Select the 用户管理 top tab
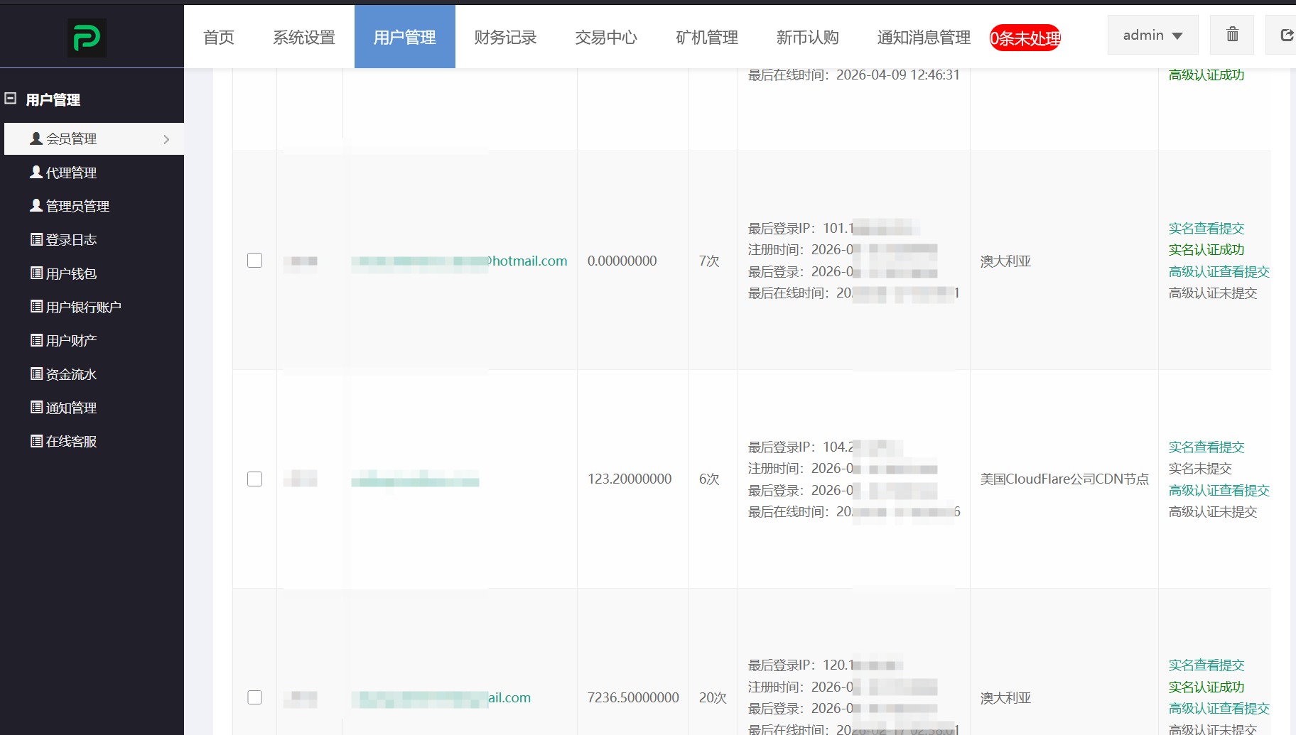Viewport: 1296px width, 735px height. coord(405,37)
